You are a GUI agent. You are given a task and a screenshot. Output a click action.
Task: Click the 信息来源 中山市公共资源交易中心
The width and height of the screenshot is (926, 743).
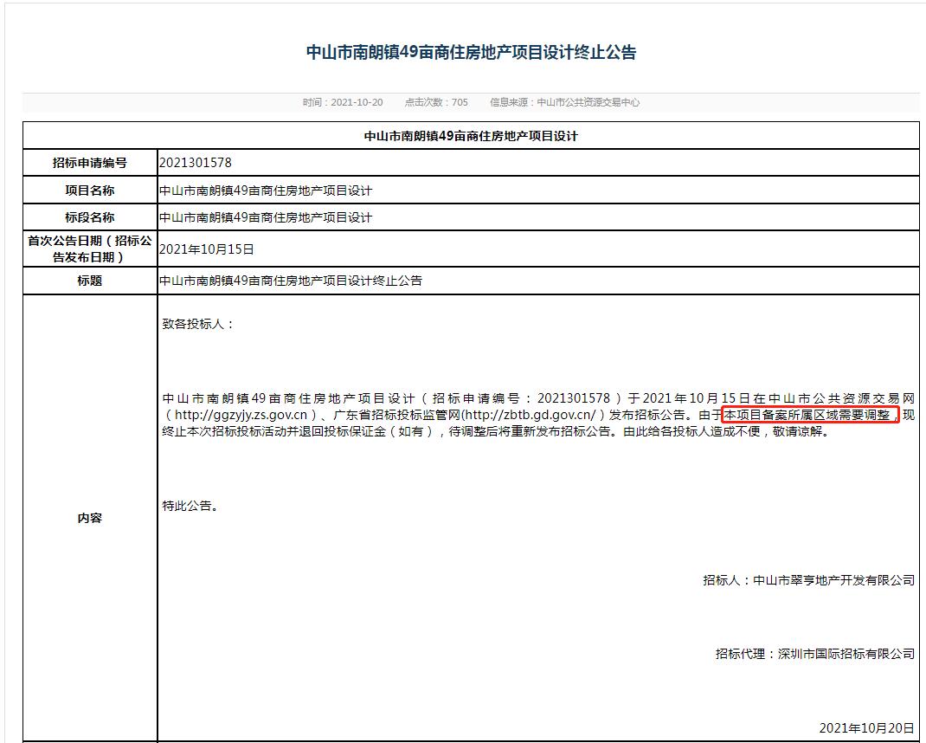[x=563, y=100]
